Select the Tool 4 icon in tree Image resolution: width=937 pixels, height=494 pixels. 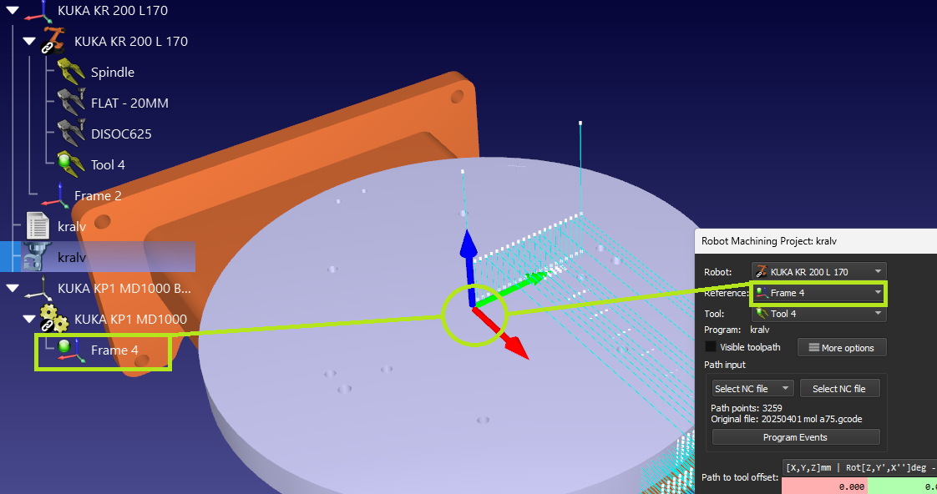pyautogui.click(x=71, y=164)
